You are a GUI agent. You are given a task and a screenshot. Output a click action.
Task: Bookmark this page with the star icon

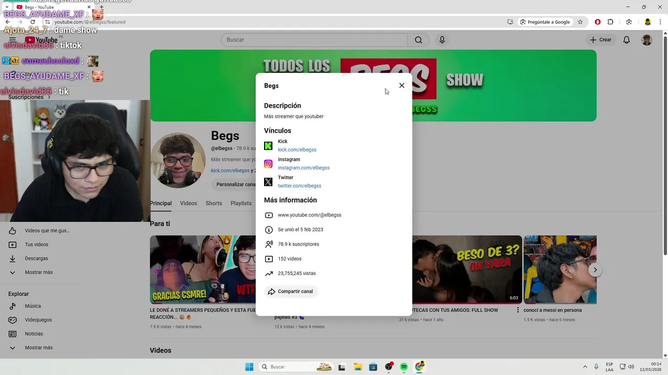point(580,22)
